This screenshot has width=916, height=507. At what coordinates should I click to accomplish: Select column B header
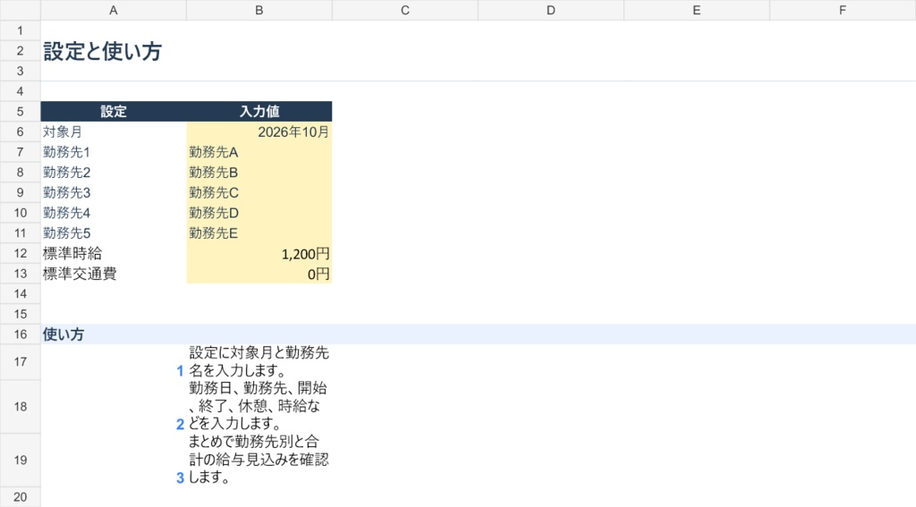(x=259, y=10)
